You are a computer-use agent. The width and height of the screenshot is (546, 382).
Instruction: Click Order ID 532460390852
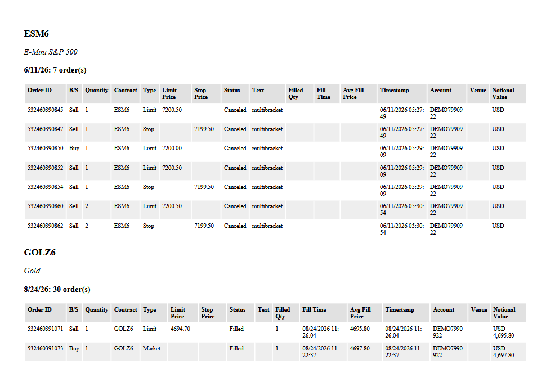coord(45,168)
